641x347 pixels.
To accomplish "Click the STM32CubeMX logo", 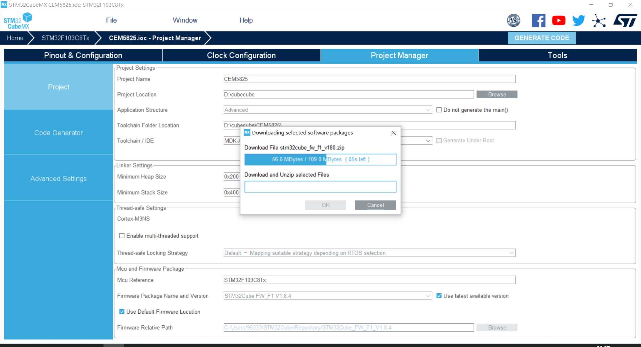I will (18, 21).
